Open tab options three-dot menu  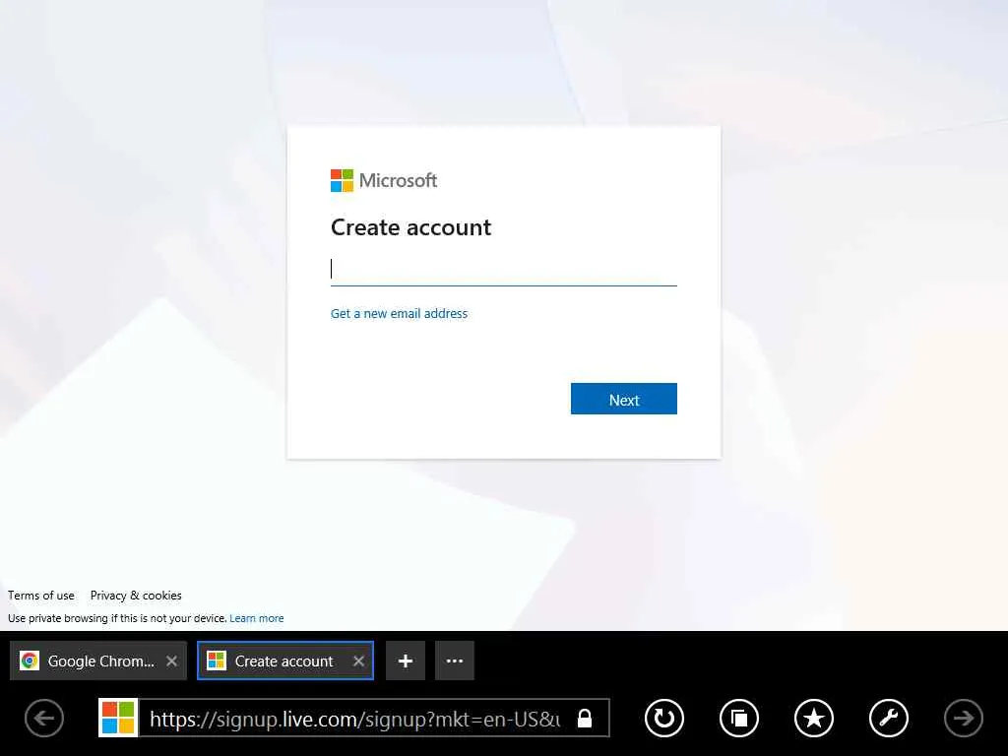coord(455,661)
